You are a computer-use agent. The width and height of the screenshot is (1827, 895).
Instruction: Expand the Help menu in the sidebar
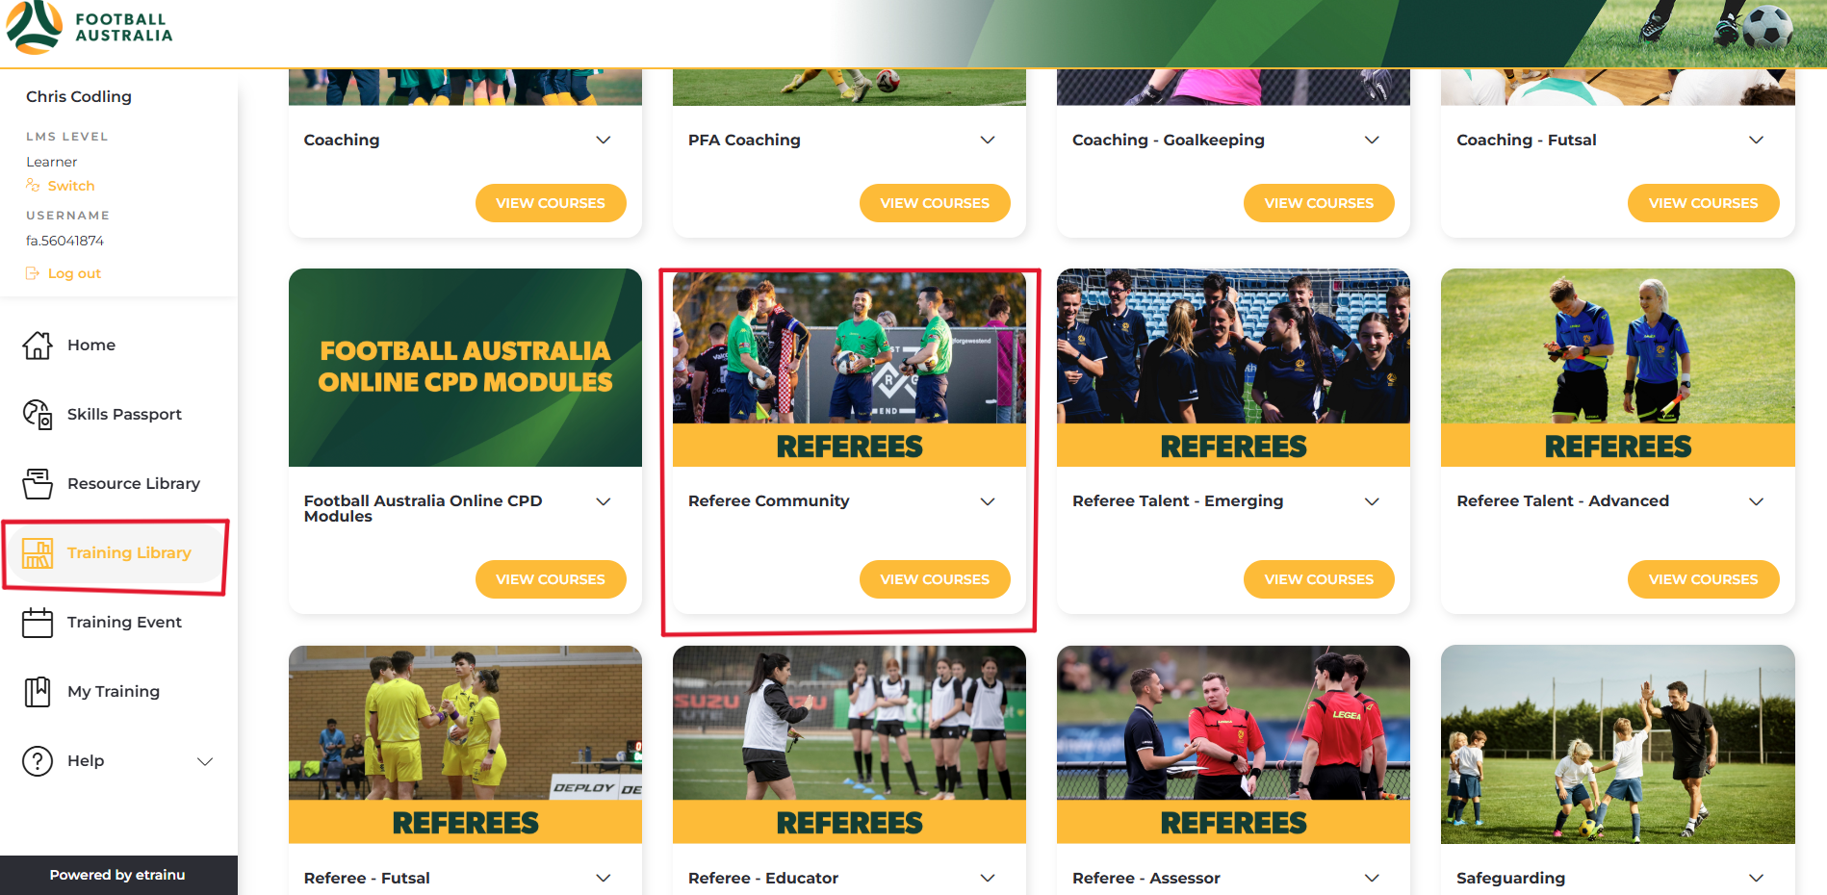pos(205,761)
